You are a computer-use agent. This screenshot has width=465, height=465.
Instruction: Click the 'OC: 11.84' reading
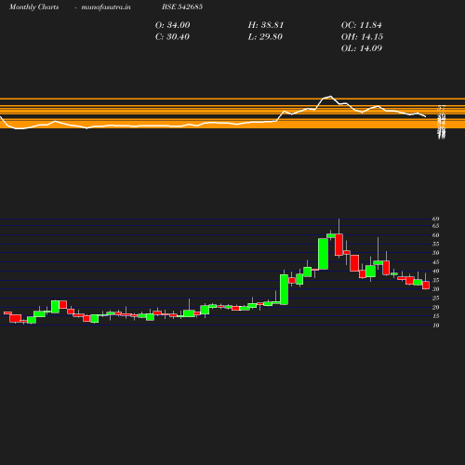[362, 25]
